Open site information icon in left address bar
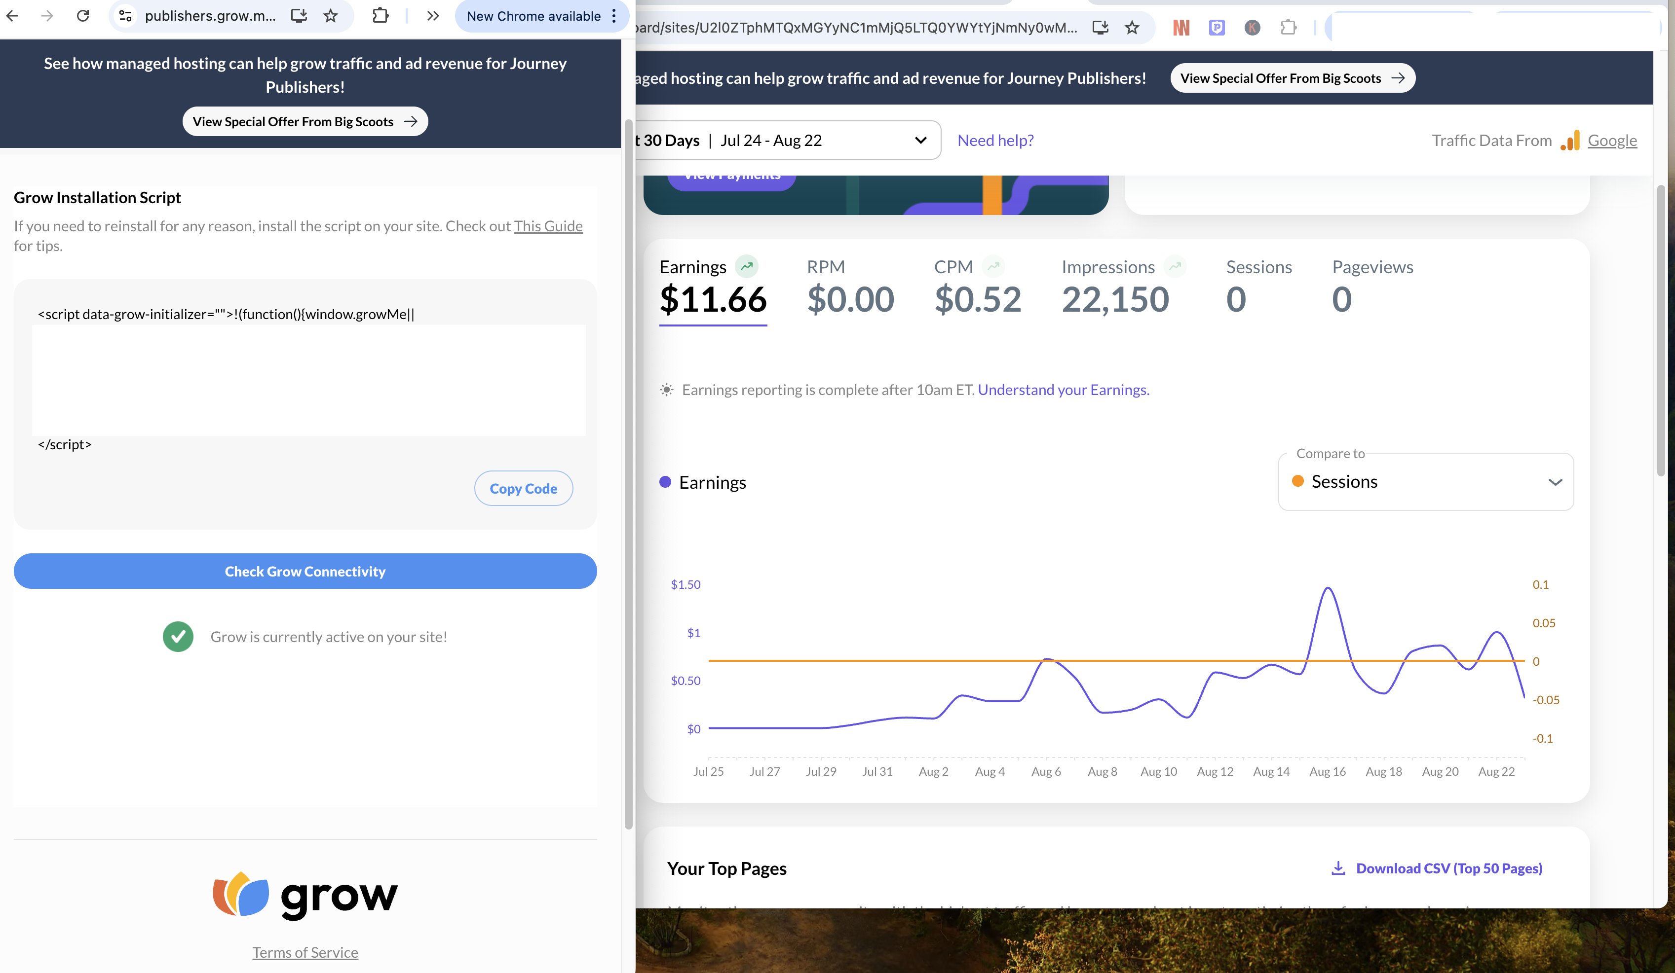Image resolution: width=1675 pixels, height=973 pixels. [x=125, y=15]
